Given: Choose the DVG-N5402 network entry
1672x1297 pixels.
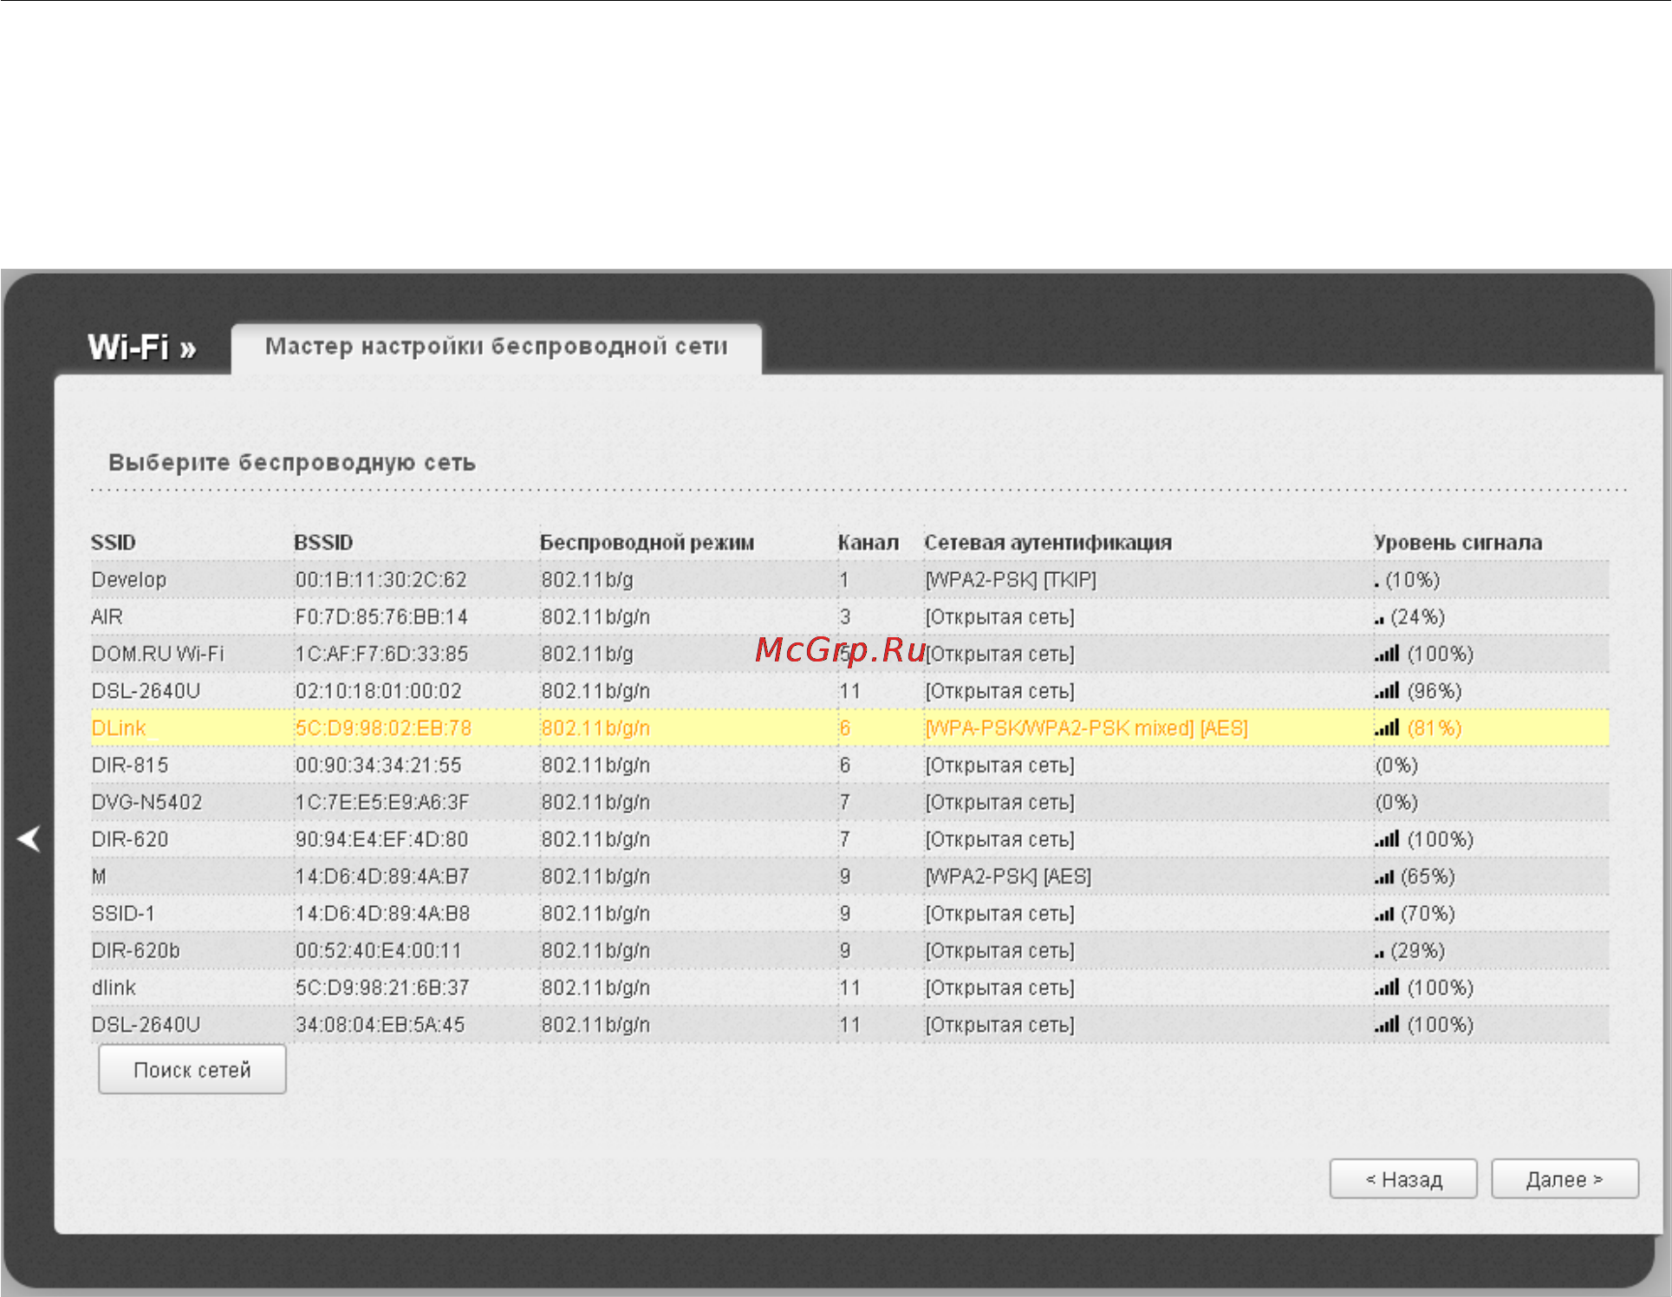Looking at the screenshot, I should (849, 802).
